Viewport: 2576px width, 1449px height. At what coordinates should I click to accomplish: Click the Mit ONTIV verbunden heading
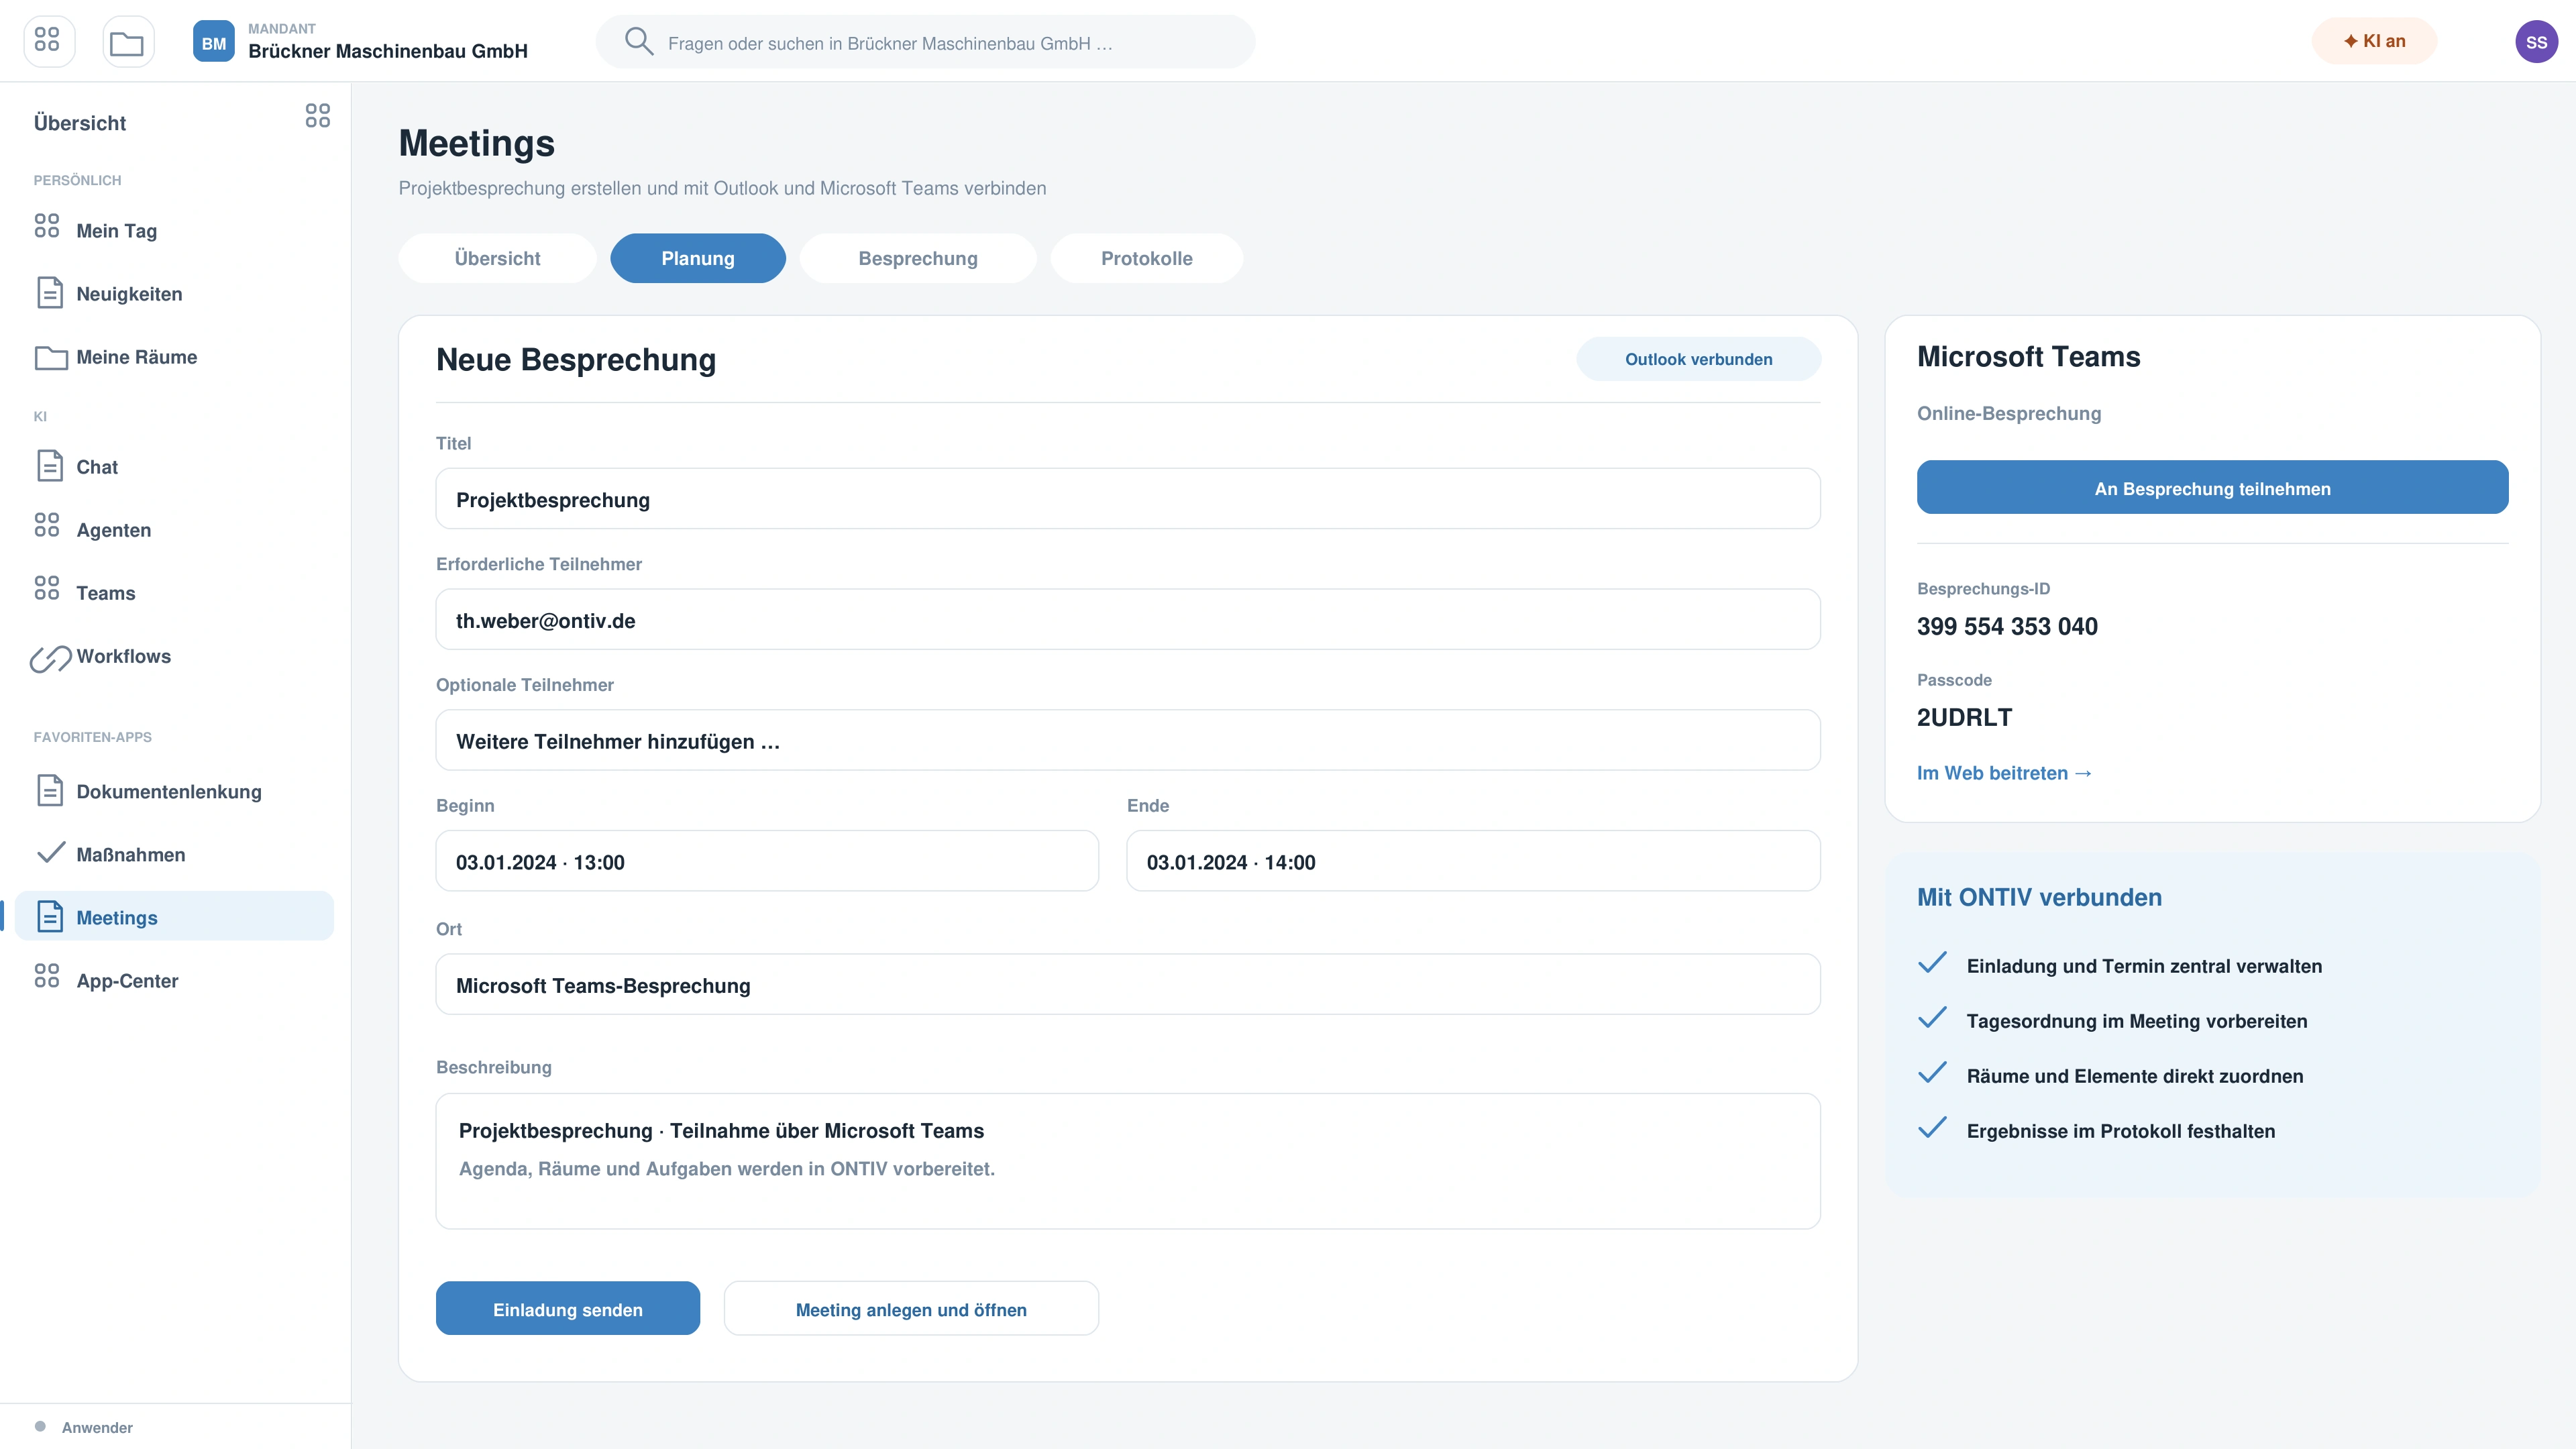(2038, 897)
